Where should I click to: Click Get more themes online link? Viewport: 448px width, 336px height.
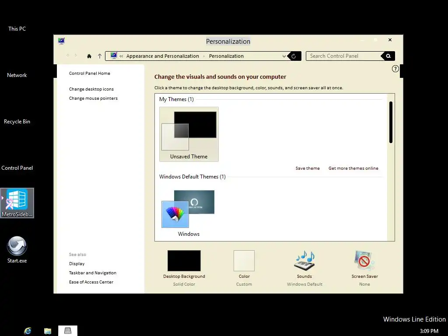(353, 168)
